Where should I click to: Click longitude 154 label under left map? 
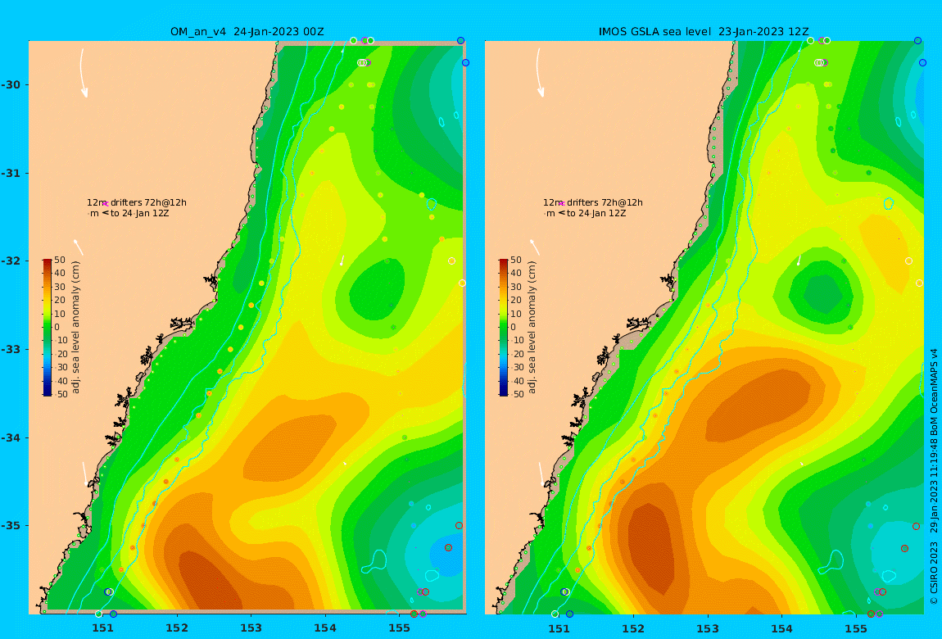325,628
